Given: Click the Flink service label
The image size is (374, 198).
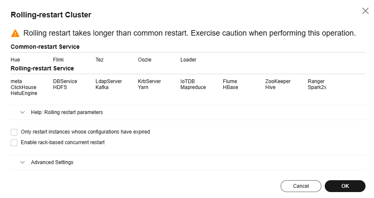Looking at the screenshot, I should coord(59,59).
